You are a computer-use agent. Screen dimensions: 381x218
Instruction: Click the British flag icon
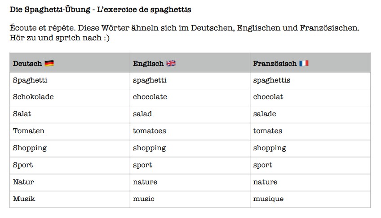click(x=171, y=64)
